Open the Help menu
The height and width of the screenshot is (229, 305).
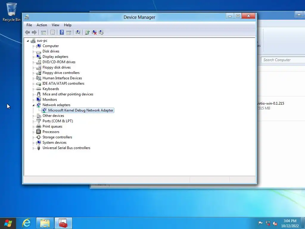coord(68,25)
